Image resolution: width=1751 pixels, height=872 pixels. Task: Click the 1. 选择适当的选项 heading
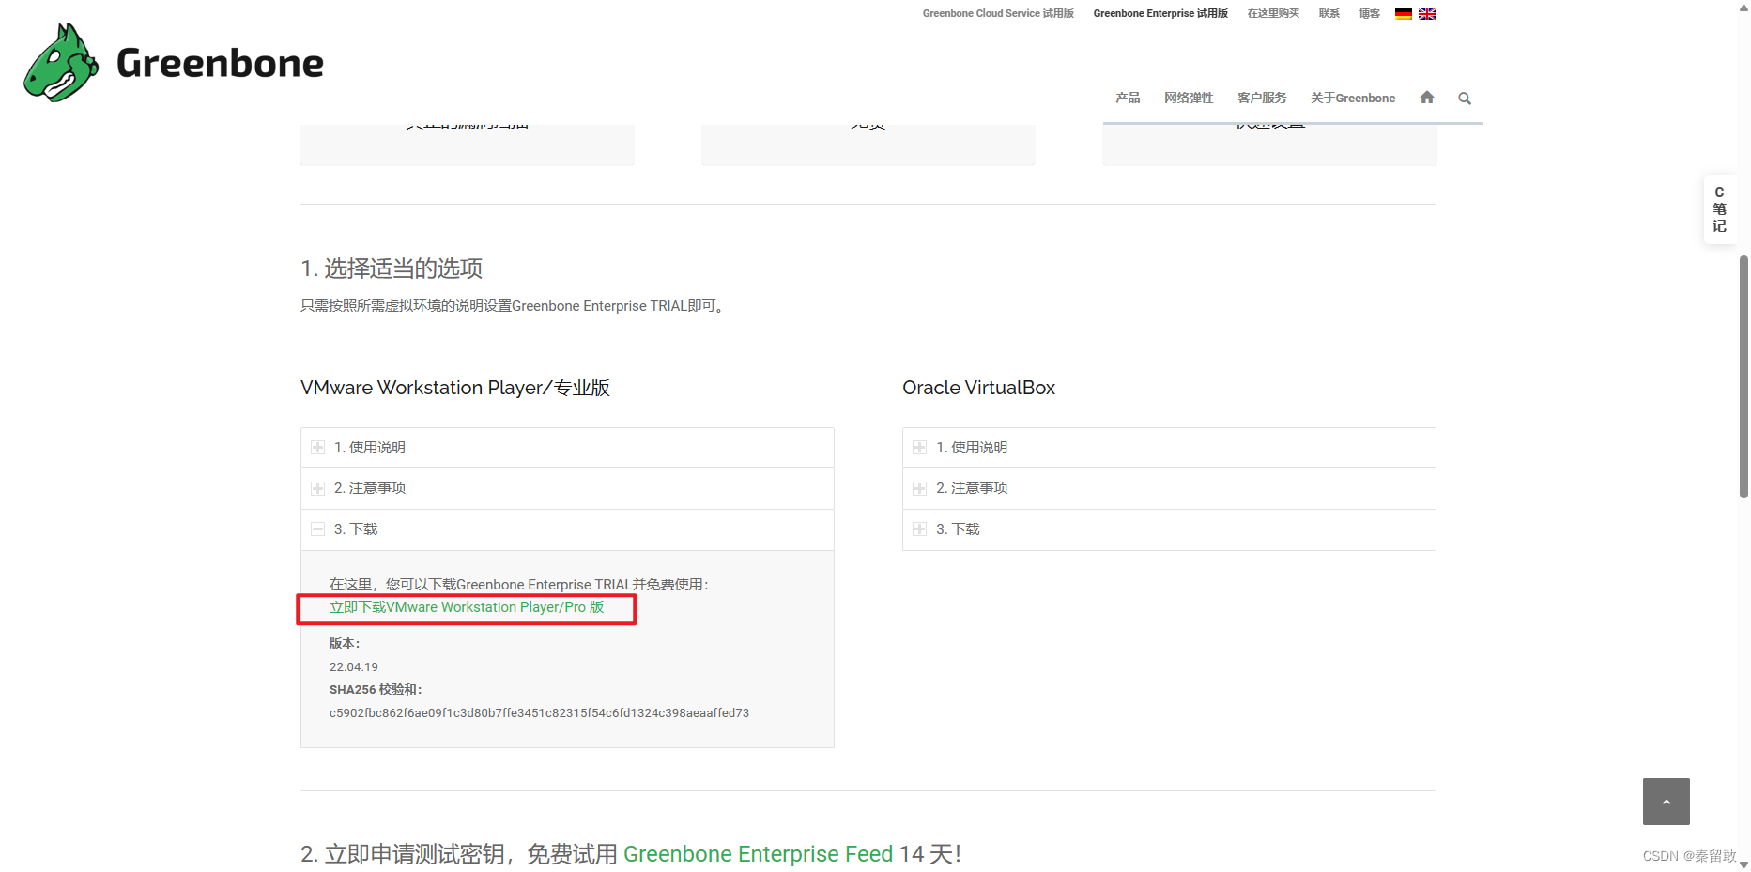point(392,268)
